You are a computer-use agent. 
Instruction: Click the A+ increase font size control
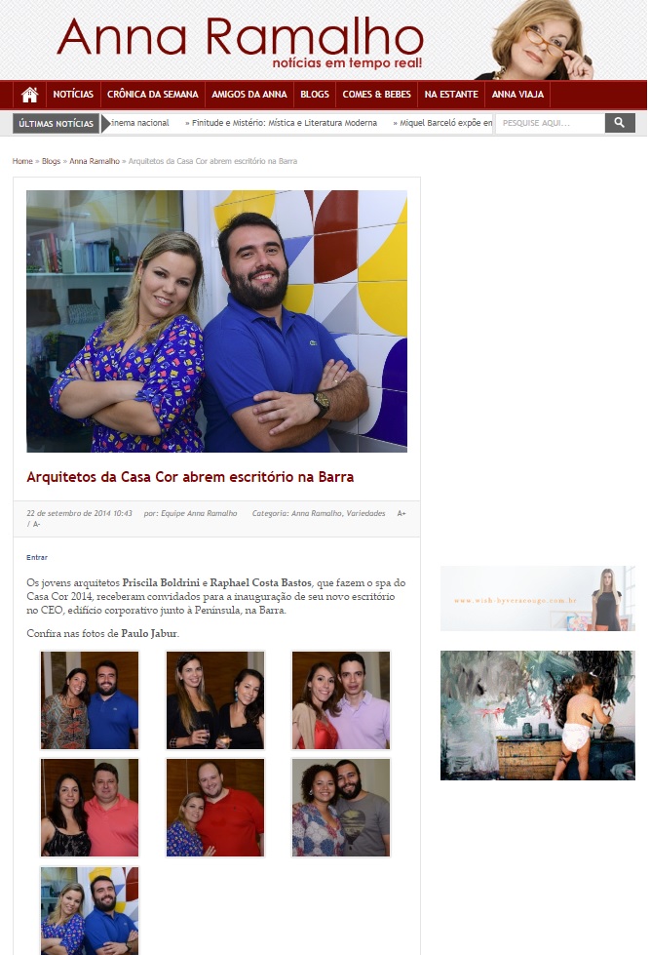click(401, 513)
